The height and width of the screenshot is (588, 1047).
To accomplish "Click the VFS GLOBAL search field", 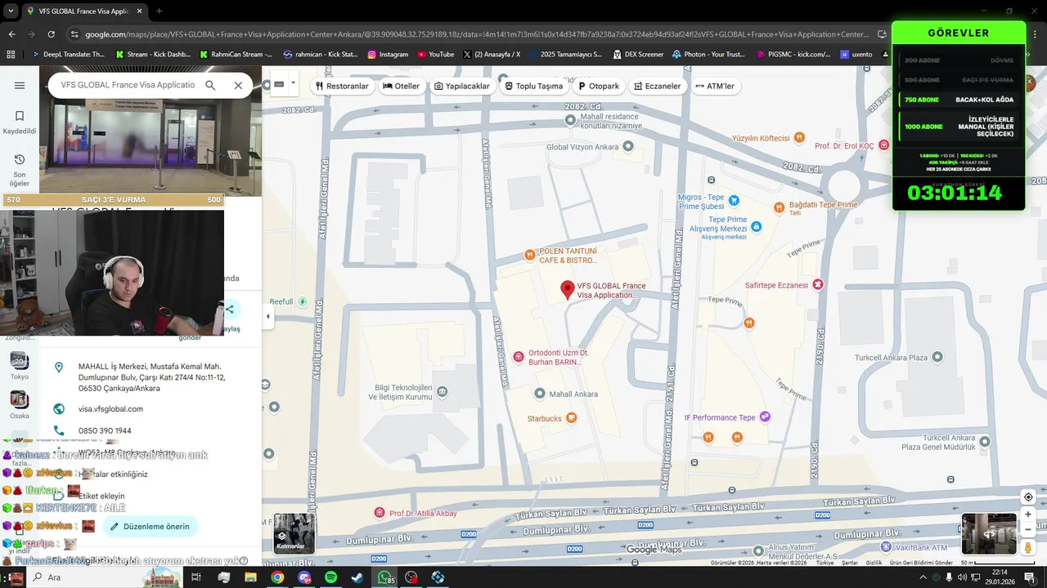I will point(128,85).
